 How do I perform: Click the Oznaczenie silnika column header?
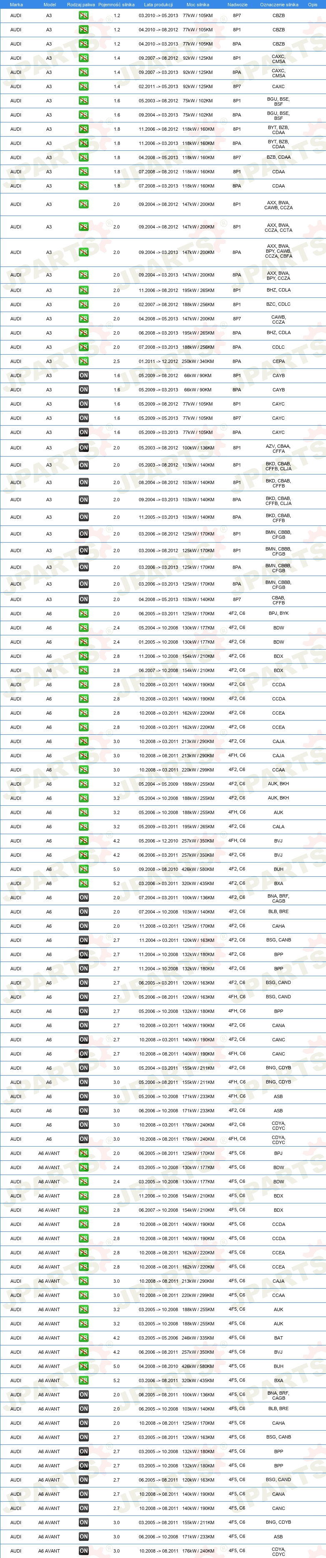tap(279, 4)
